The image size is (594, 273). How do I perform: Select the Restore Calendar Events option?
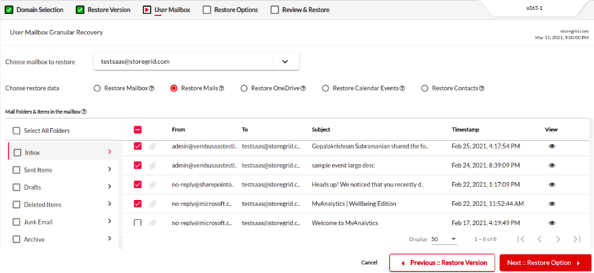(x=326, y=88)
